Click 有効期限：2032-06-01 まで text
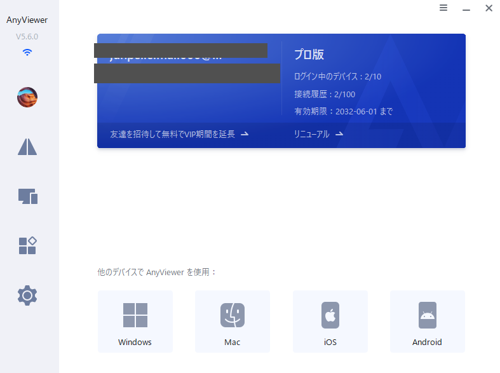This screenshot has height=373, width=500. click(x=344, y=112)
